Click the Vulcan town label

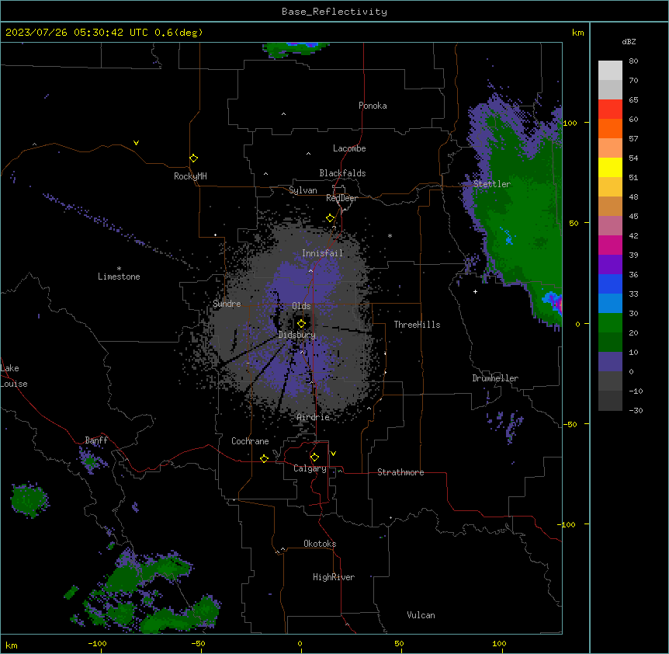[x=421, y=615]
